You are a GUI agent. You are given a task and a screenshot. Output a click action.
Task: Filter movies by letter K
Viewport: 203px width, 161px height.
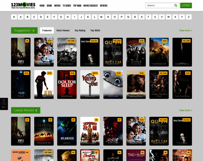88,17
